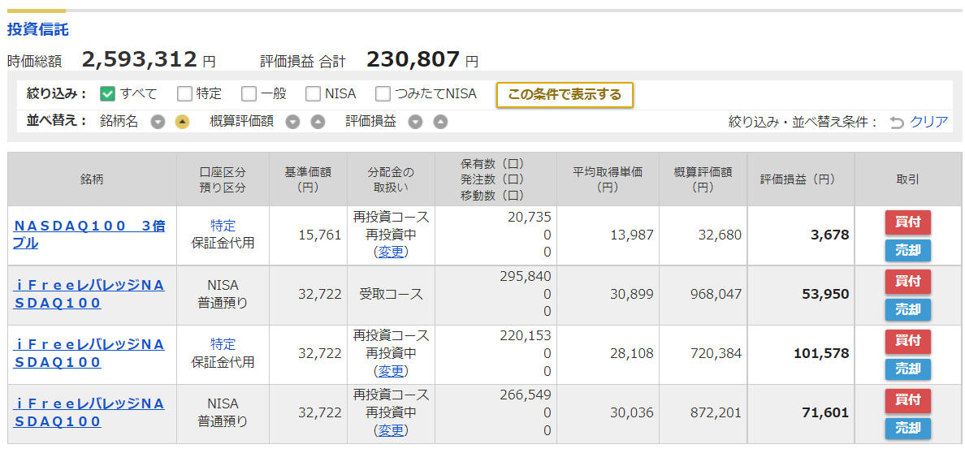This screenshot has height=453, width=965.
Task: Click the クリア undo arrow icon
Action: [x=897, y=123]
